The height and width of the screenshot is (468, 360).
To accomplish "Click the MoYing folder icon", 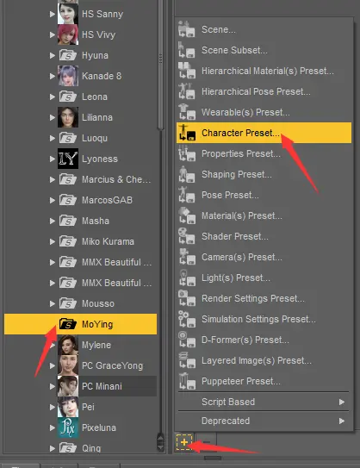I will pos(68,324).
